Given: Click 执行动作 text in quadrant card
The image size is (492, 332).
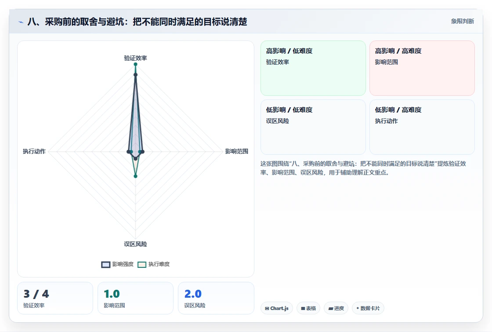Looking at the screenshot, I should pyautogui.click(x=386, y=121).
